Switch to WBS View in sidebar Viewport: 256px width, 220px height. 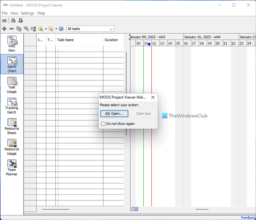point(12,44)
